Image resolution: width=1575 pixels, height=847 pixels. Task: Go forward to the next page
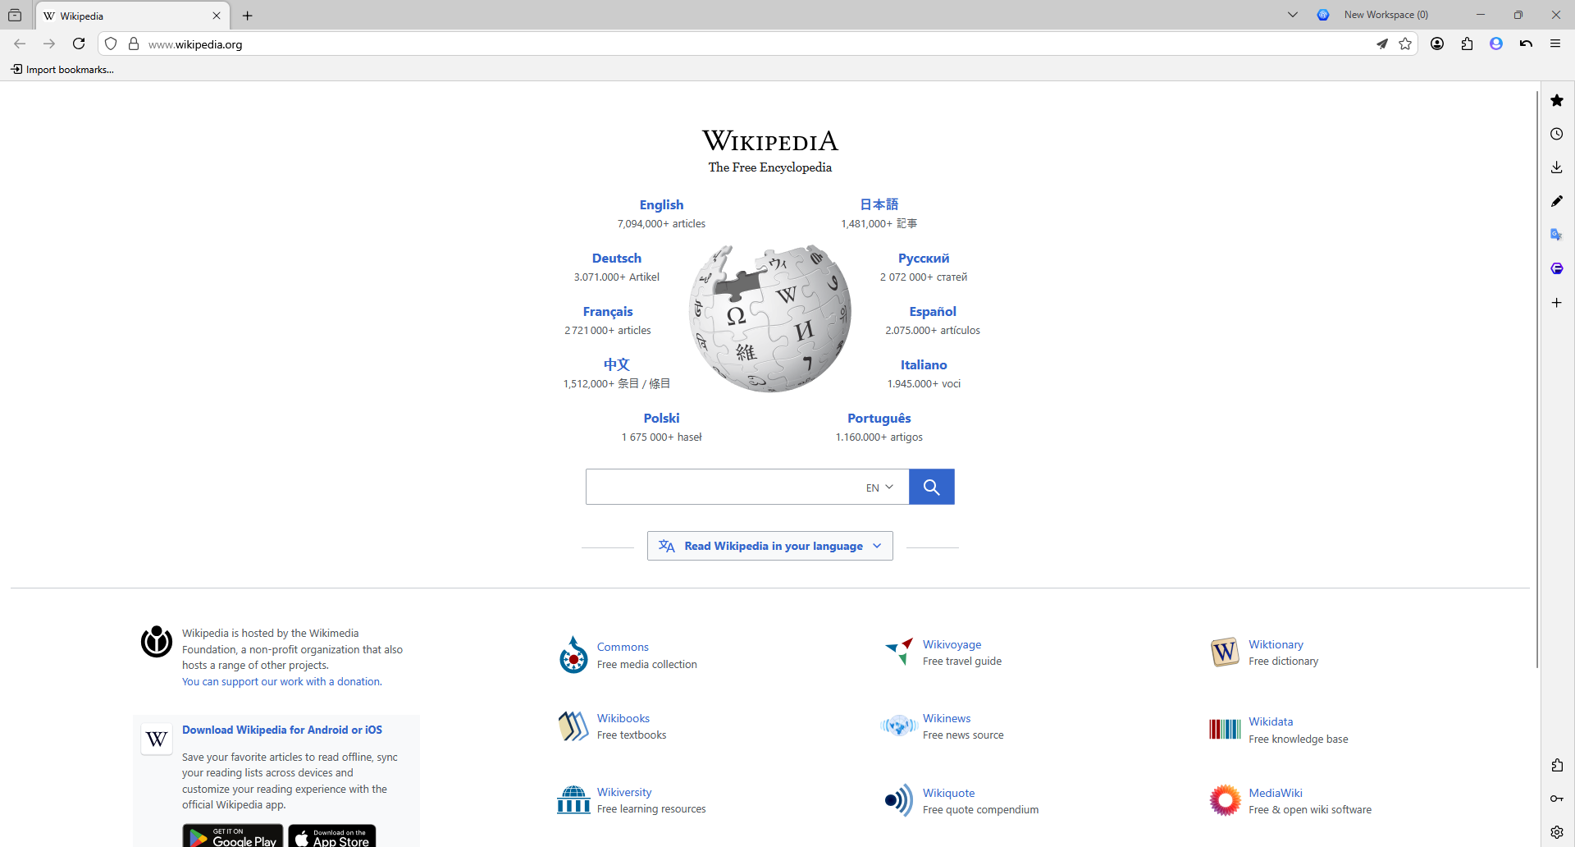click(x=49, y=43)
